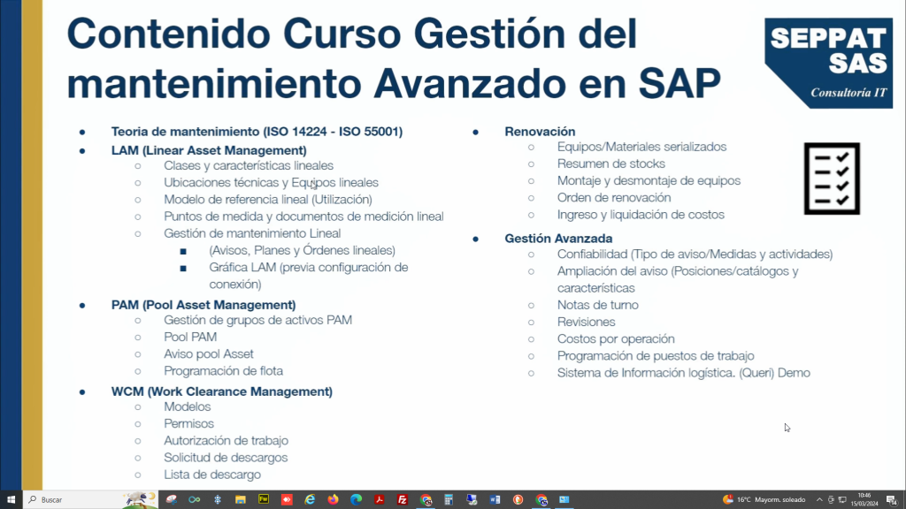Click 'Modelo de referencia lineal (Utilización)'
The image size is (906, 509).
(x=267, y=200)
